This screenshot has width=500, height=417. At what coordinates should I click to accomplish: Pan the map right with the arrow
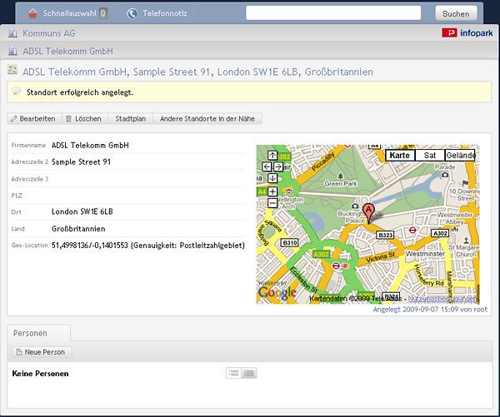pos(278,166)
